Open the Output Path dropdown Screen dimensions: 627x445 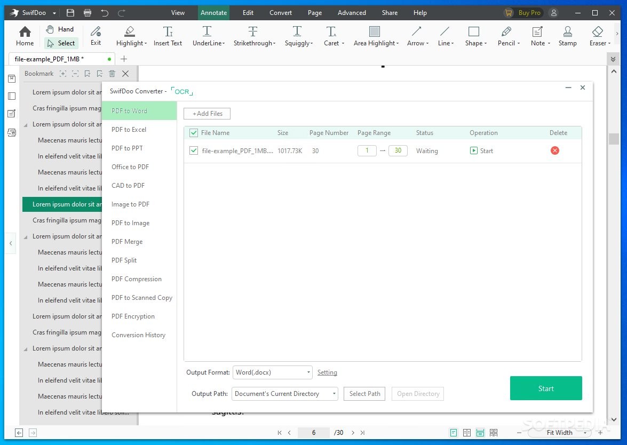pos(285,394)
